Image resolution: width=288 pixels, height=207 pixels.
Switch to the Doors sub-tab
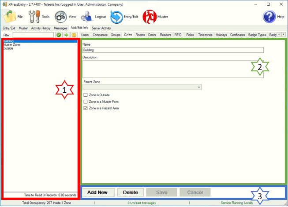152,35
